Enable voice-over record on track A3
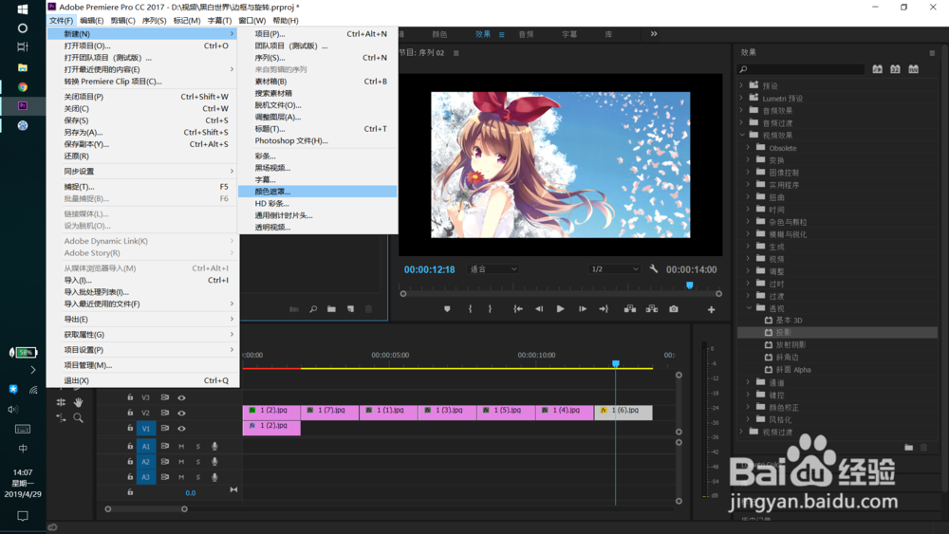Viewport: 949px width, 534px height. [x=214, y=477]
